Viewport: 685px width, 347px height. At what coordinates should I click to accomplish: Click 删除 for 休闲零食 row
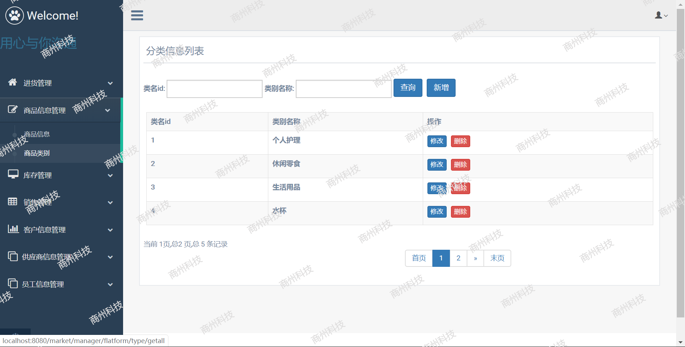[460, 165]
